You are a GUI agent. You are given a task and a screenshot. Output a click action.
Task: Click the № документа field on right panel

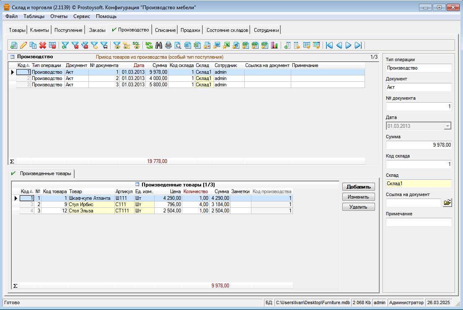coord(419,106)
